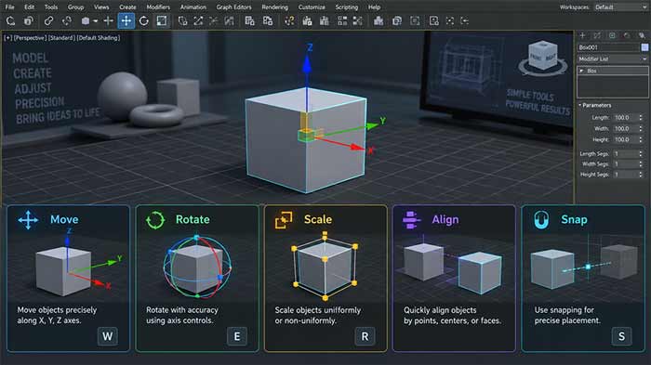
Task: Click the Width Segs value field
Action: pos(625,163)
